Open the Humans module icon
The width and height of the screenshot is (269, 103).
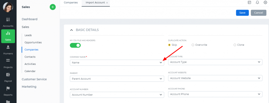coord(8,47)
